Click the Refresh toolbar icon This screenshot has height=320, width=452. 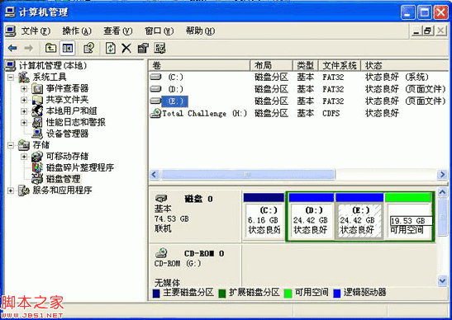click(x=111, y=48)
